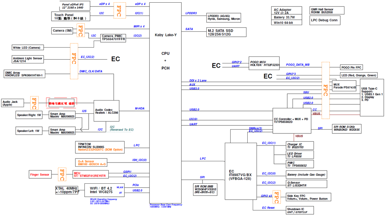
Task: Click LED (Red, Orange, Green) block
Action: [x=359, y=75]
